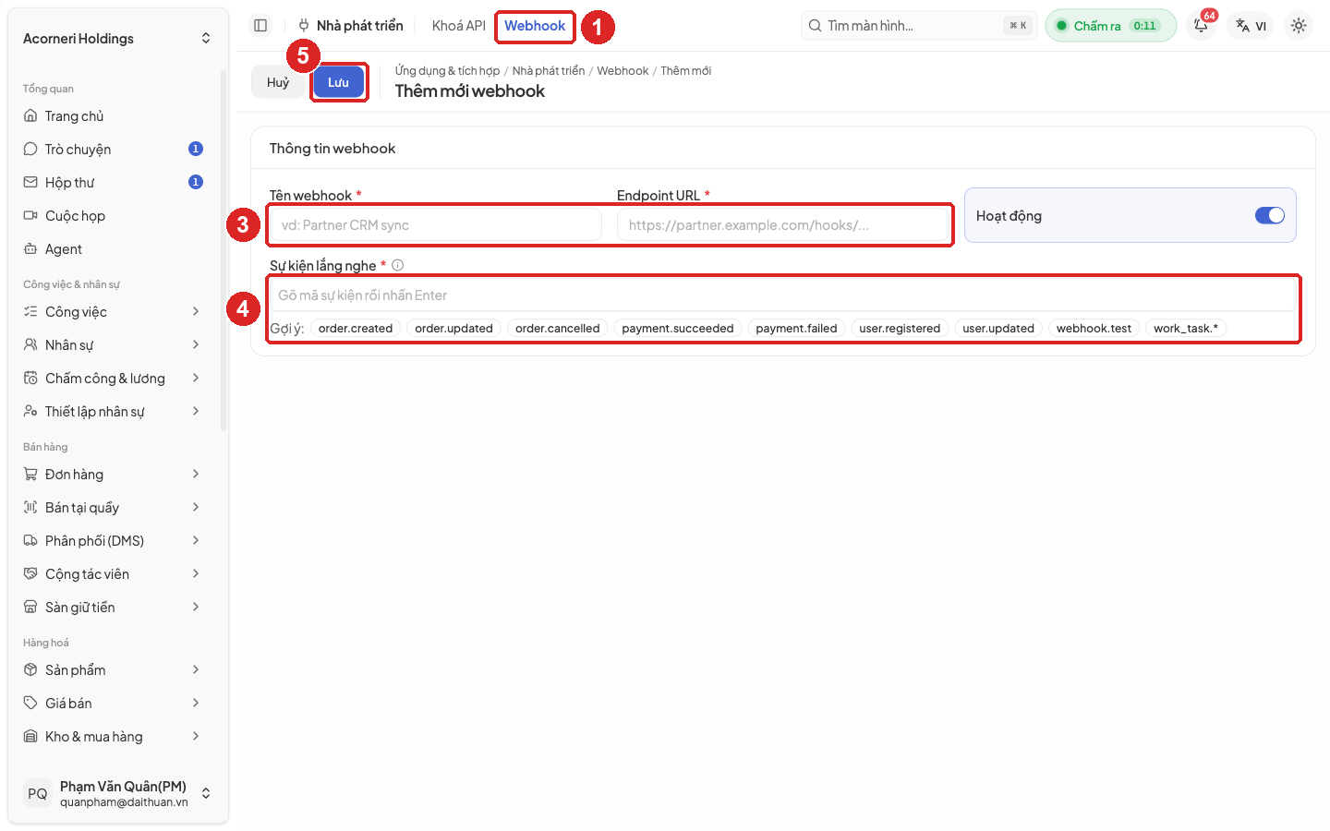Click the Kho & mua hàng warehouse icon
The image size is (1330, 831).
coord(30,737)
